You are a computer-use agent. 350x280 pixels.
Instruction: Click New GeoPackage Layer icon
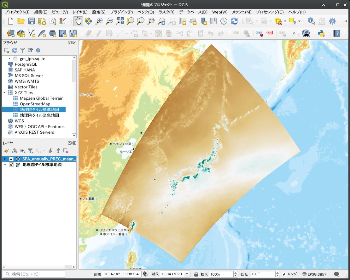click(21, 33)
